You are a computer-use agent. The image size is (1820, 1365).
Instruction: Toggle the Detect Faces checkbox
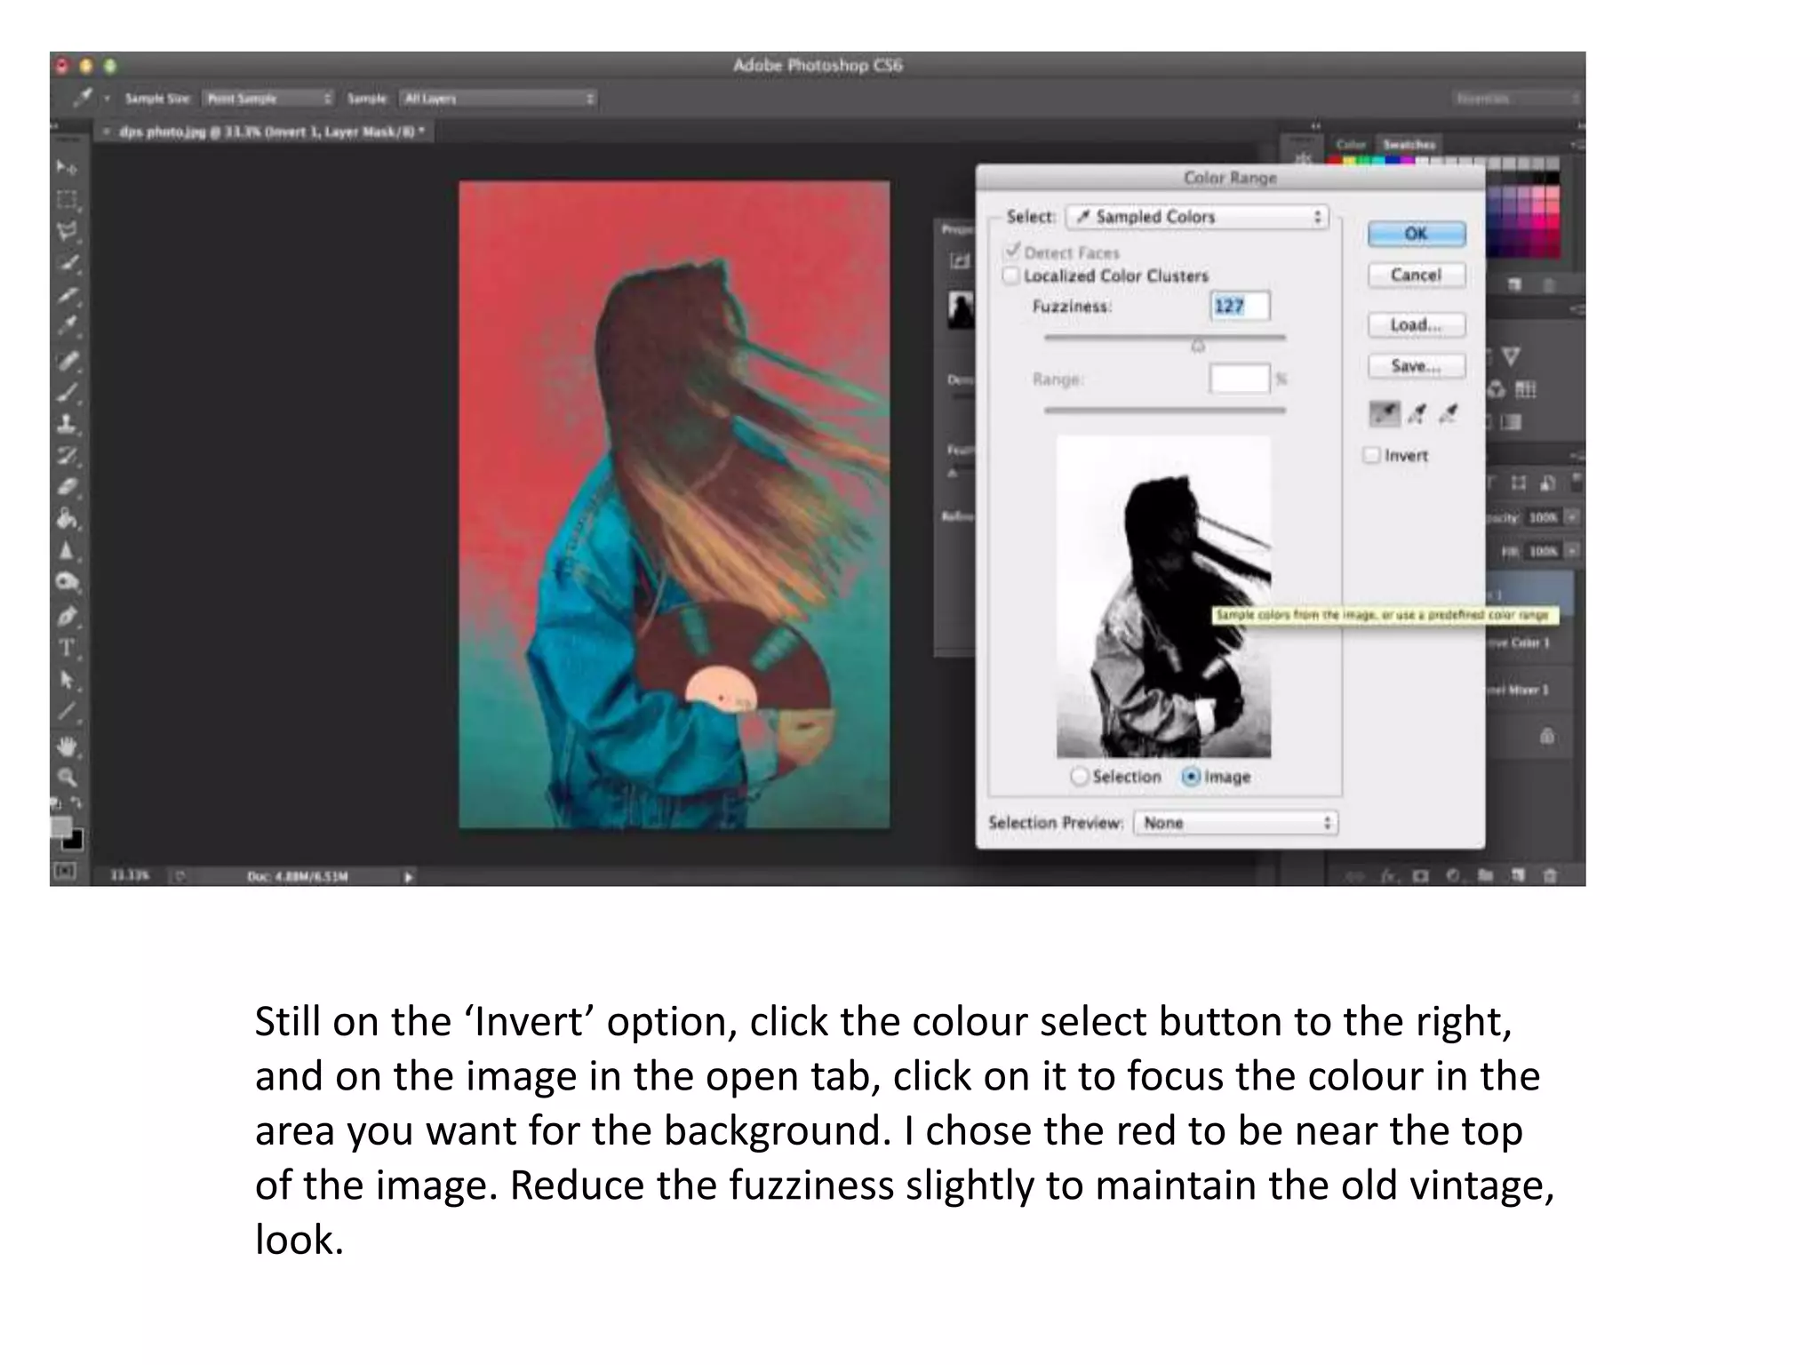[1011, 251]
